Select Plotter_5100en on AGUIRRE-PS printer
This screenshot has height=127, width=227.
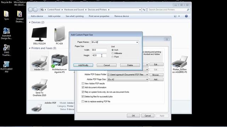click(179, 64)
